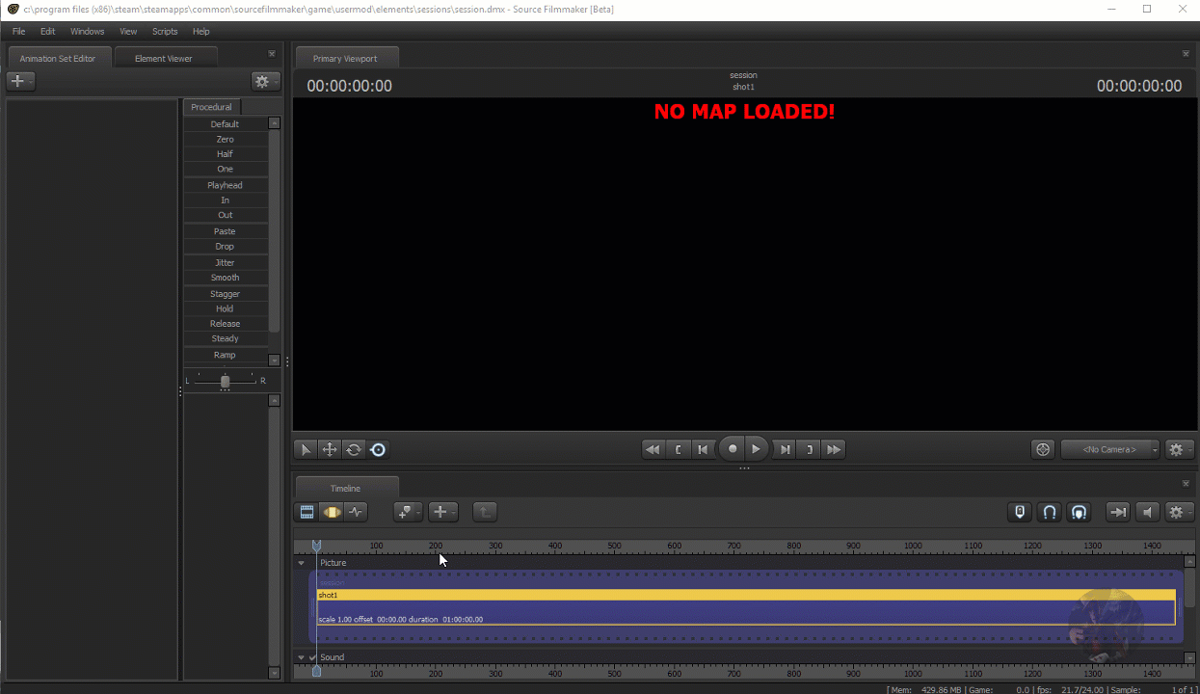
Task: Apply the Default procedural preset
Action: (225, 124)
